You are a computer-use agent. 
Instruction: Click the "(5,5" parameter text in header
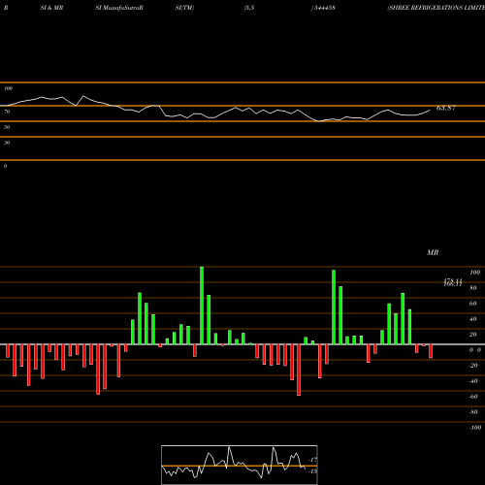[x=249, y=8]
